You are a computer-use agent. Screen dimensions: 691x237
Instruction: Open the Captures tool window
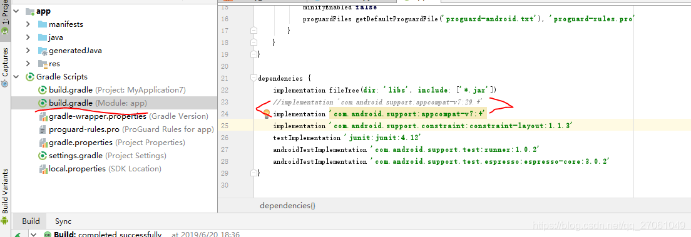[5, 67]
